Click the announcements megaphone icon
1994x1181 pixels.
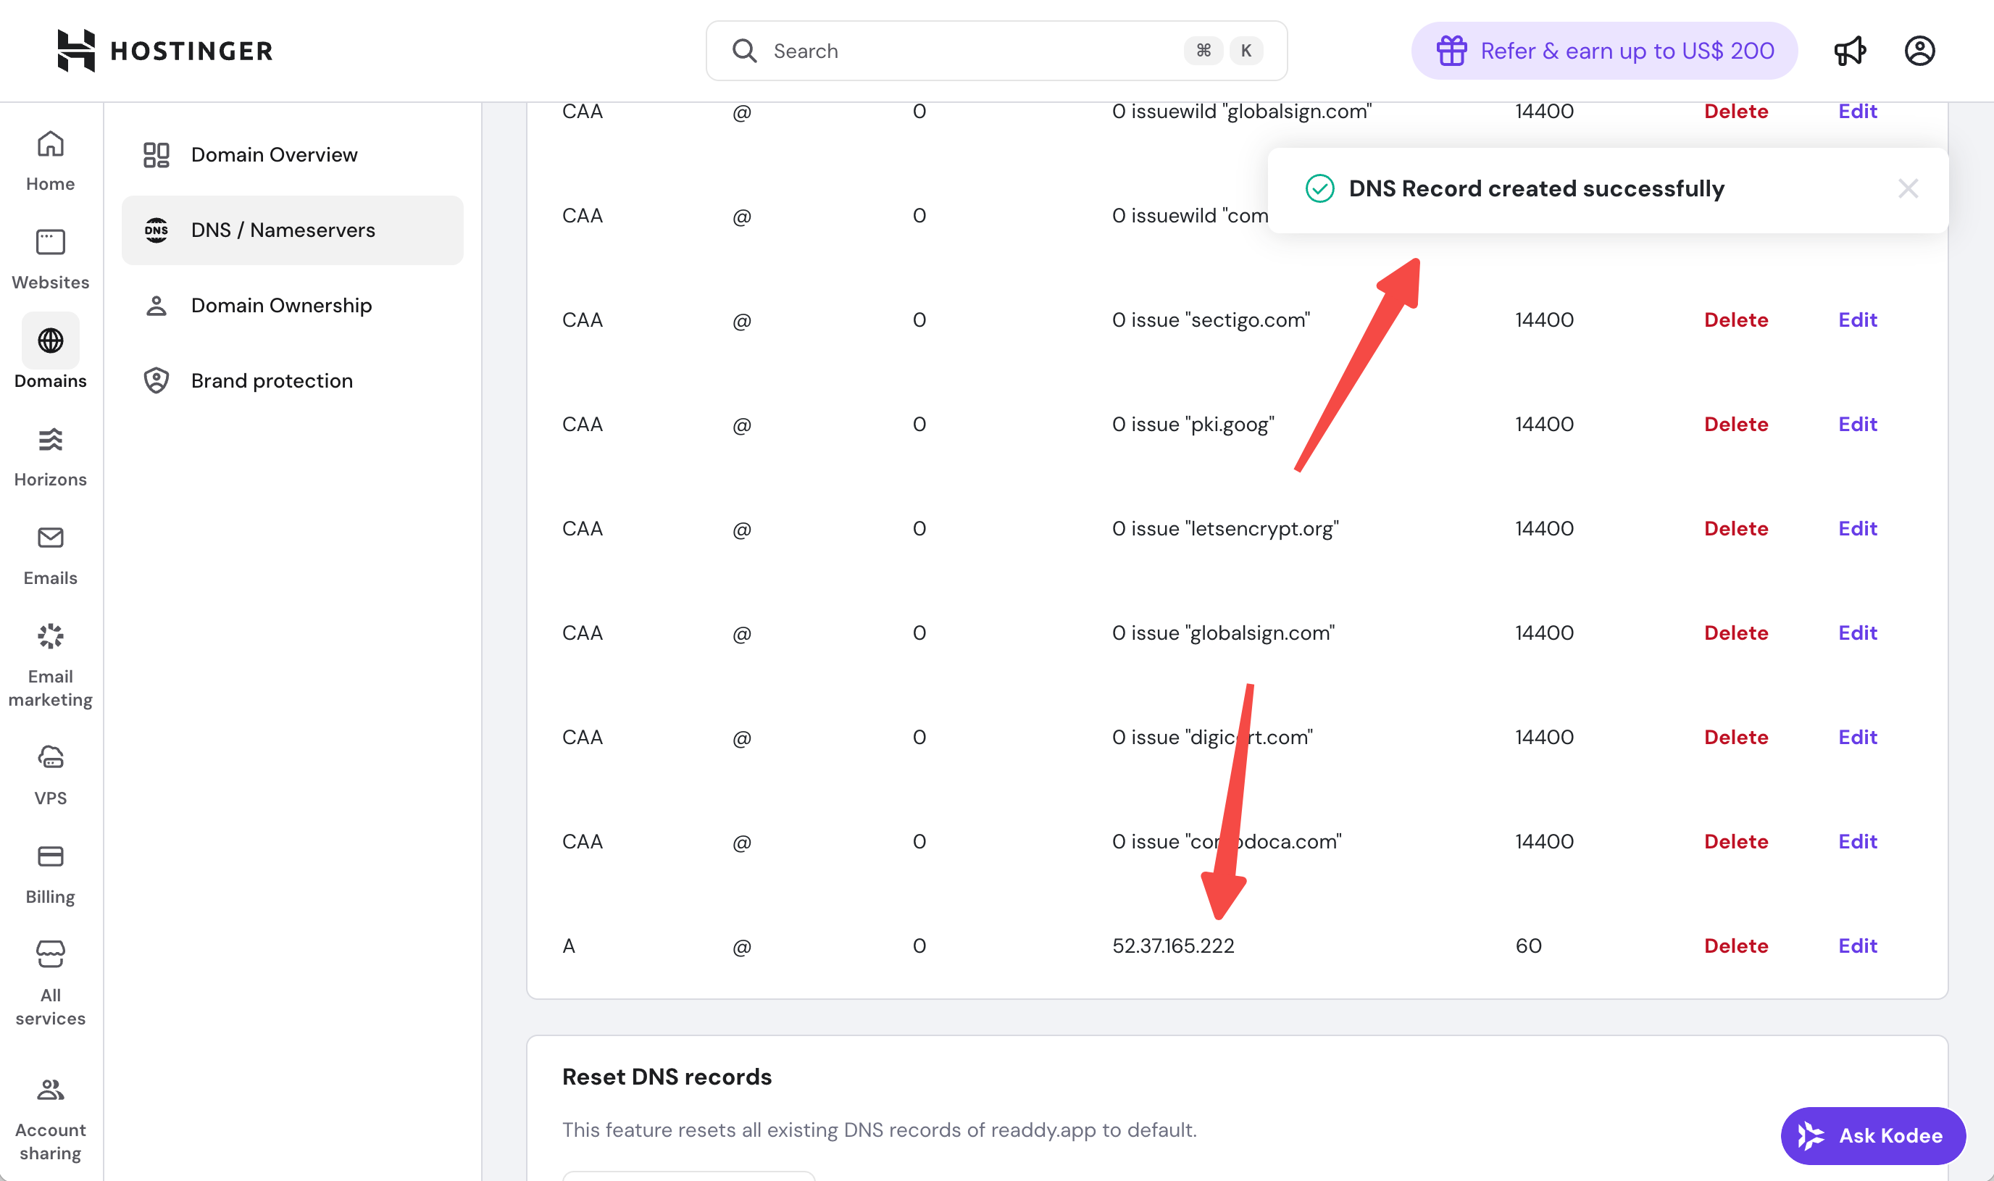(1850, 51)
